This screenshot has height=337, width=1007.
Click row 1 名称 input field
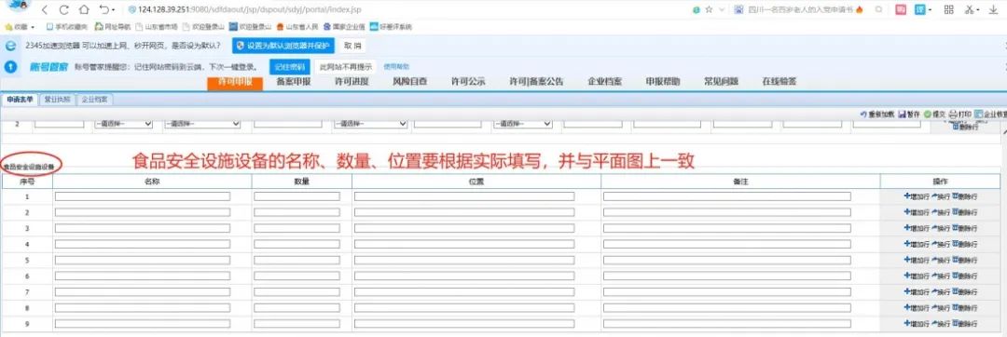click(x=143, y=196)
